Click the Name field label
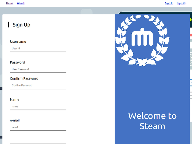 click(x=15, y=99)
